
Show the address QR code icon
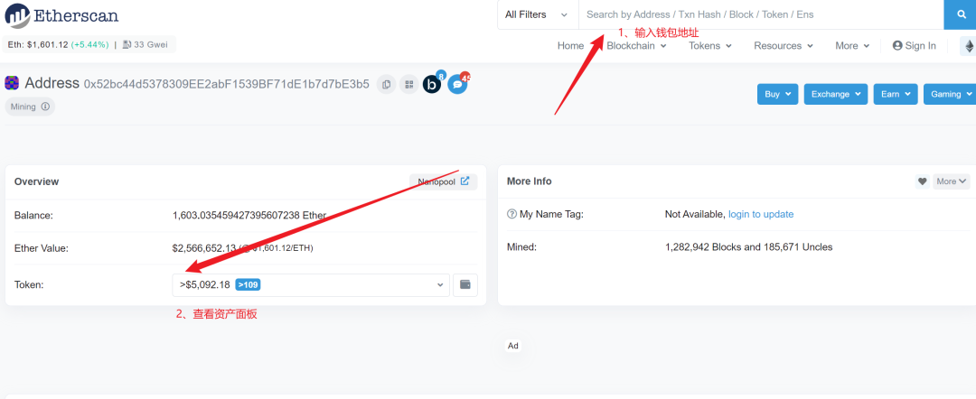point(408,84)
